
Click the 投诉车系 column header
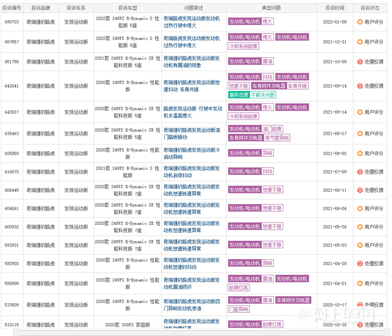[x=76, y=8]
